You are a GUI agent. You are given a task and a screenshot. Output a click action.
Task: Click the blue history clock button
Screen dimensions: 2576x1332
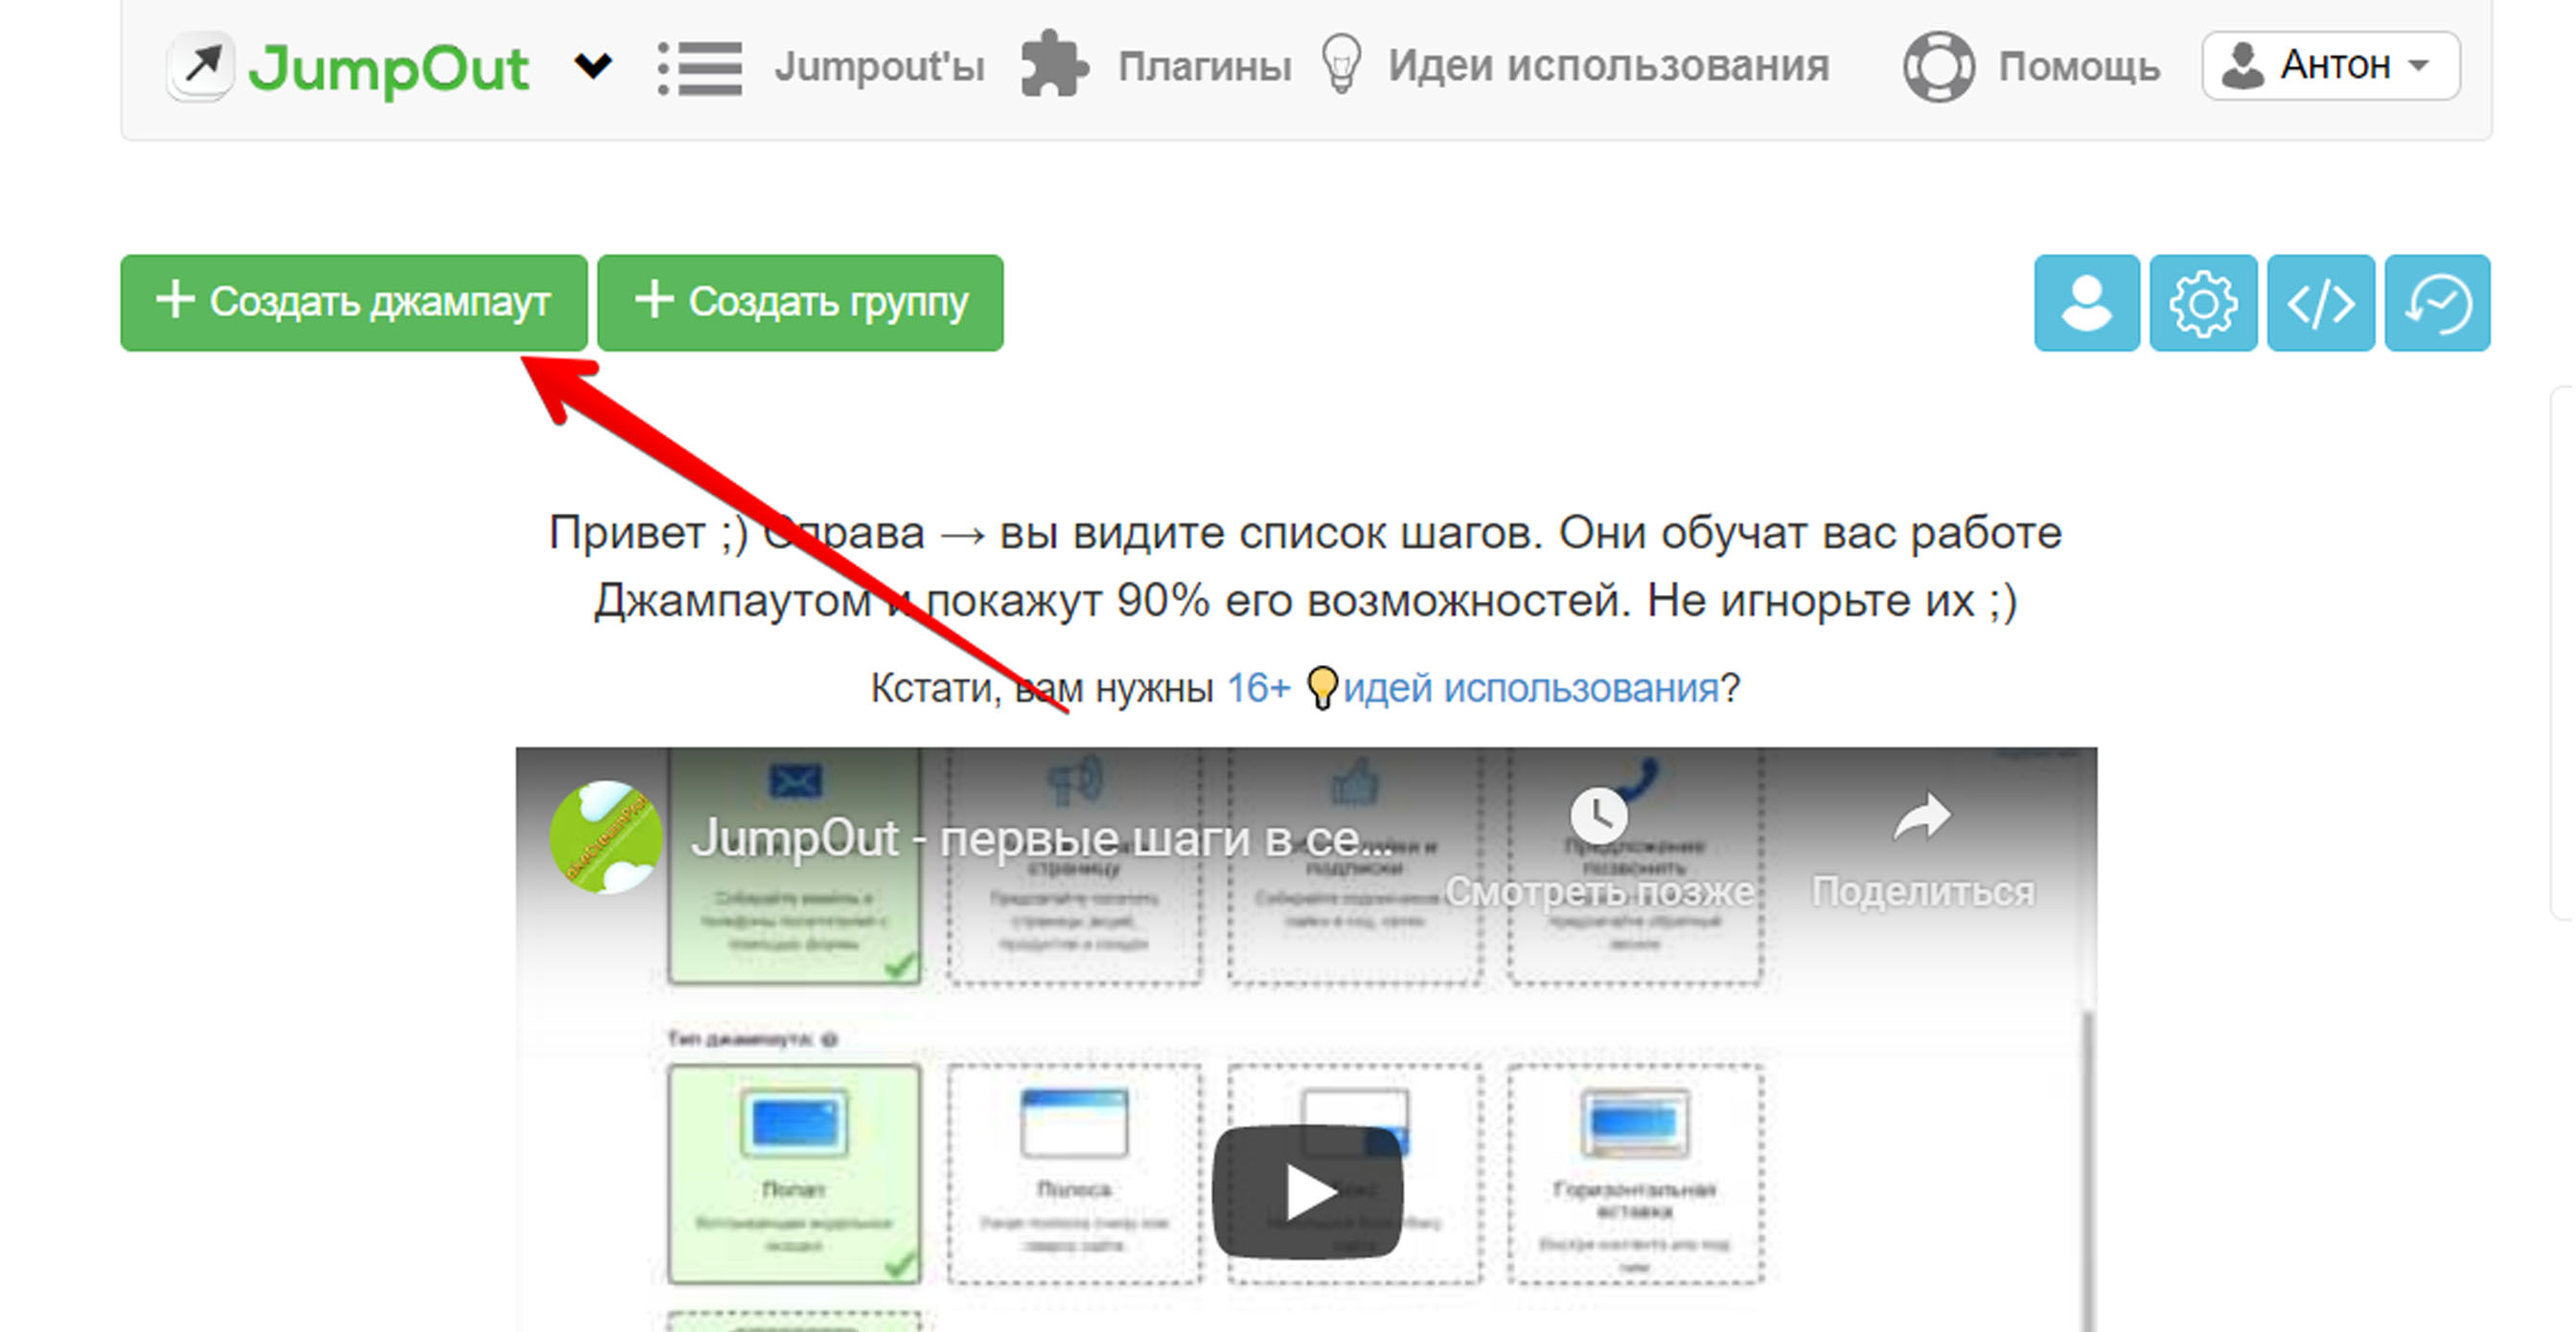(2437, 303)
